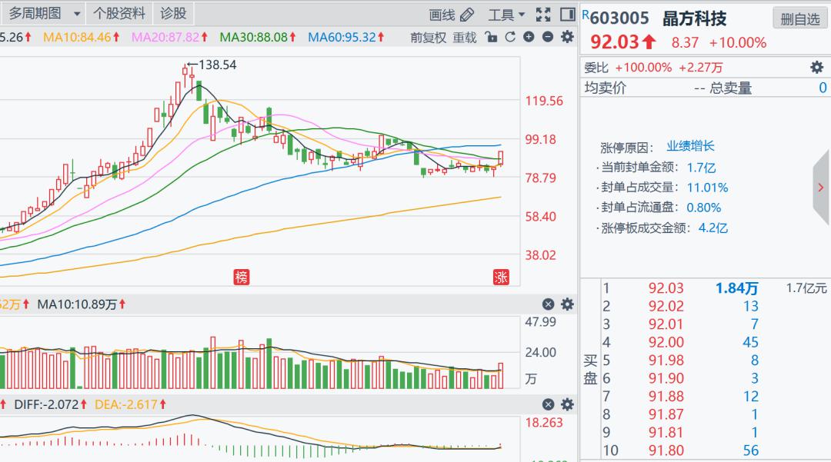Select bid level 2 price 92.02
The image size is (831, 462).
666,306
